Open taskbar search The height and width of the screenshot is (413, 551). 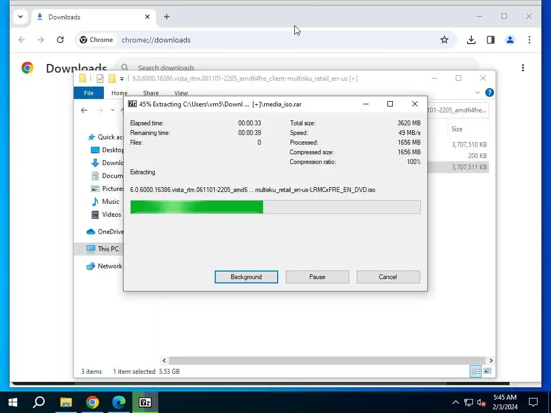(x=39, y=402)
